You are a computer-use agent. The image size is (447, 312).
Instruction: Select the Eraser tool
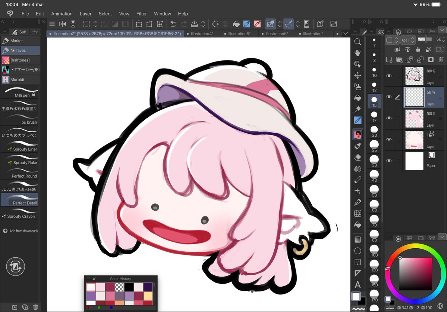[358, 157]
